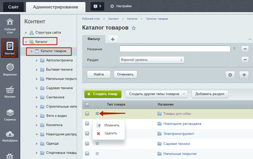Screen dimensions: 253x159
Task: Click folder icon of Новогодняя распродажа row
Action: (x=159, y=124)
